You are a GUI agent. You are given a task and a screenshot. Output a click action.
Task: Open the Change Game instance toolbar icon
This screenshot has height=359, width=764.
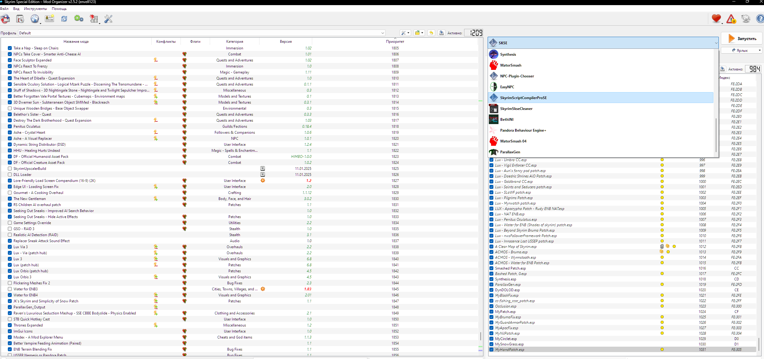[x=5, y=19]
